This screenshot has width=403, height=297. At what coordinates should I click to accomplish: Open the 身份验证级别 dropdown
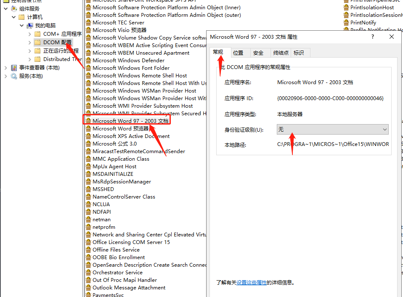(333, 130)
